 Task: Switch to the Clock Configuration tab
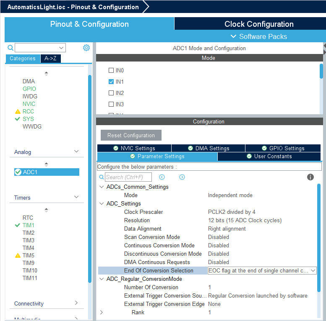tap(259, 24)
